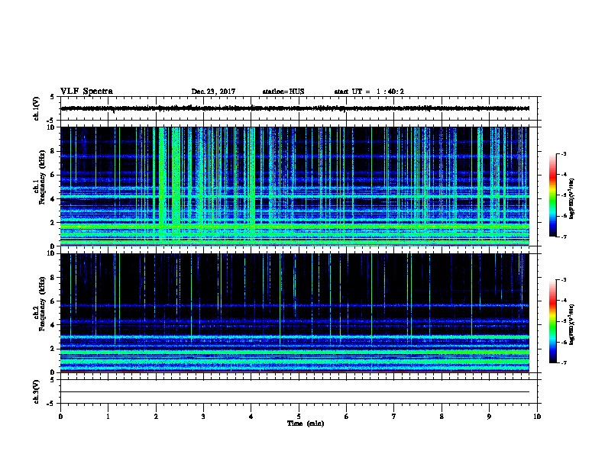Select the ch.1 color bar log(PSD) label

point(572,198)
